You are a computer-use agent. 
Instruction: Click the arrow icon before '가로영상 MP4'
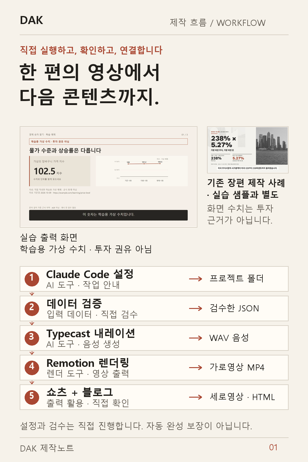[x=196, y=368]
